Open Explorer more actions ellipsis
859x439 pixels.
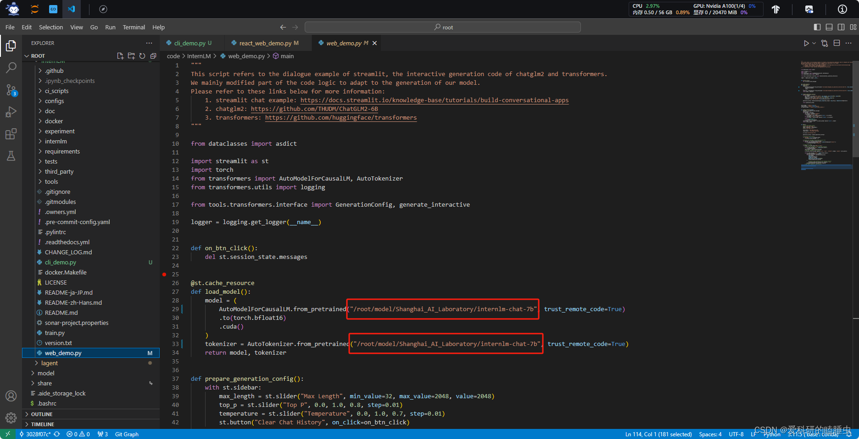coord(149,43)
